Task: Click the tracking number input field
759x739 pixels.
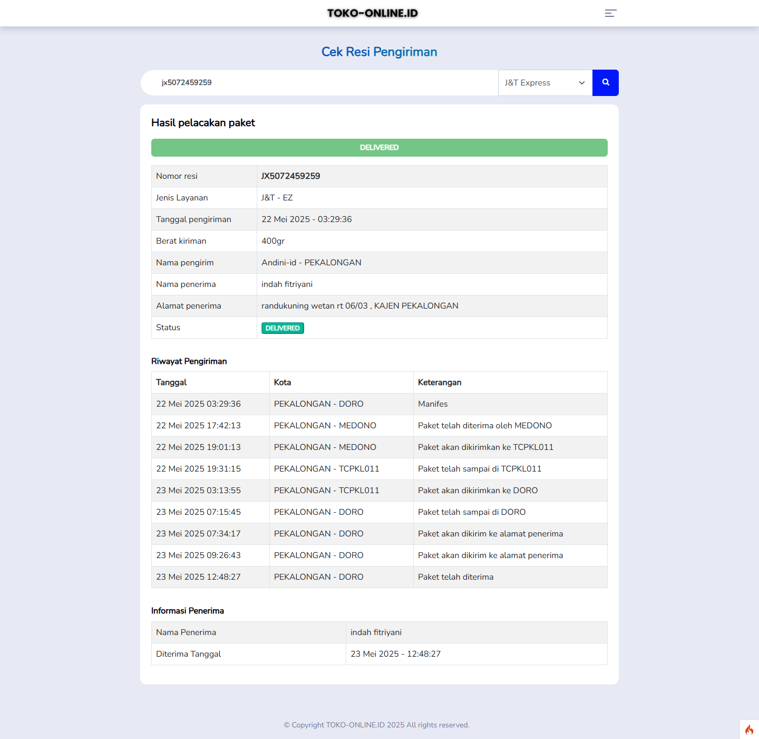Action: [319, 83]
